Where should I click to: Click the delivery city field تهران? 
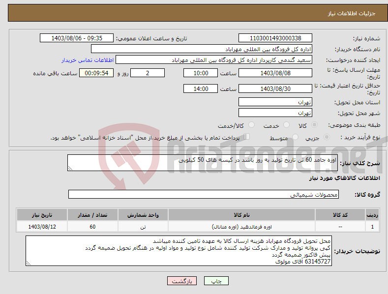pyautogui.click(x=275, y=113)
